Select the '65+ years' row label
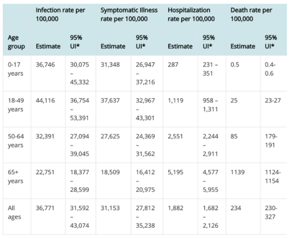The height and width of the screenshot is (238, 294). point(15,177)
